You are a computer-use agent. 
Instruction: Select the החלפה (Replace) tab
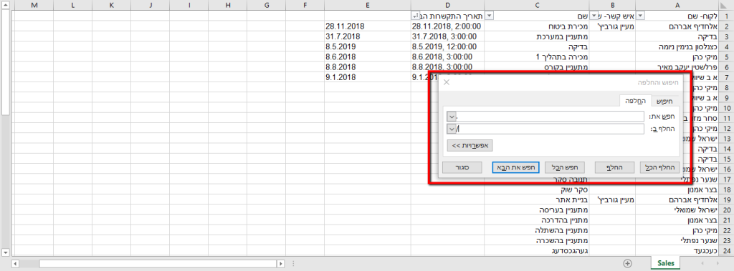click(x=635, y=100)
